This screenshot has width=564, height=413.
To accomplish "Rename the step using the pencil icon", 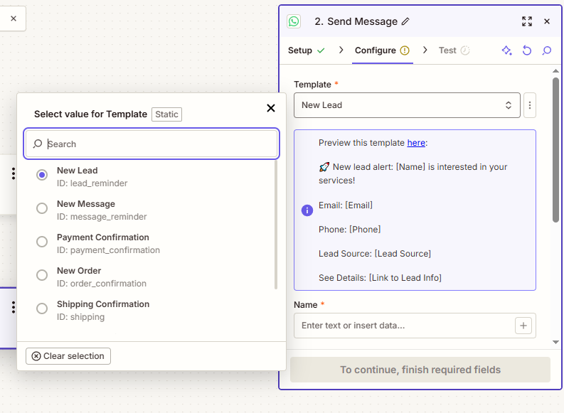I will point(405,21).
